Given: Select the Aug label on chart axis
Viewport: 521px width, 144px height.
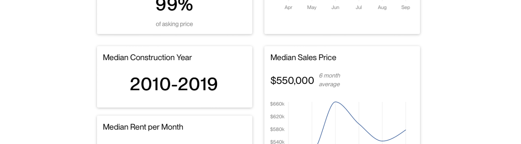Looking at the screenshot, I should point(382,7).
